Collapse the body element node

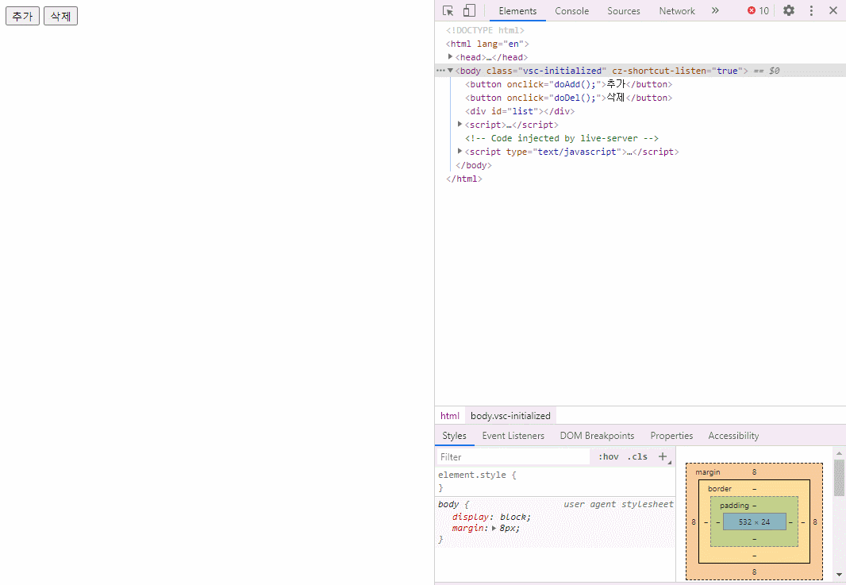tap(450, 70)
